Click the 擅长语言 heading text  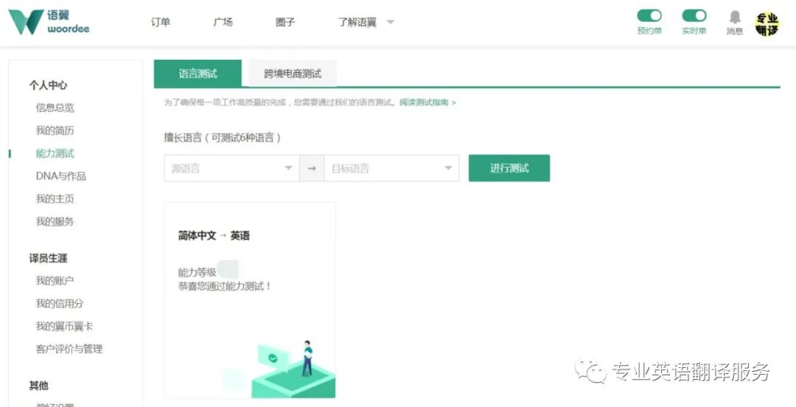click(x=223, y=137)
